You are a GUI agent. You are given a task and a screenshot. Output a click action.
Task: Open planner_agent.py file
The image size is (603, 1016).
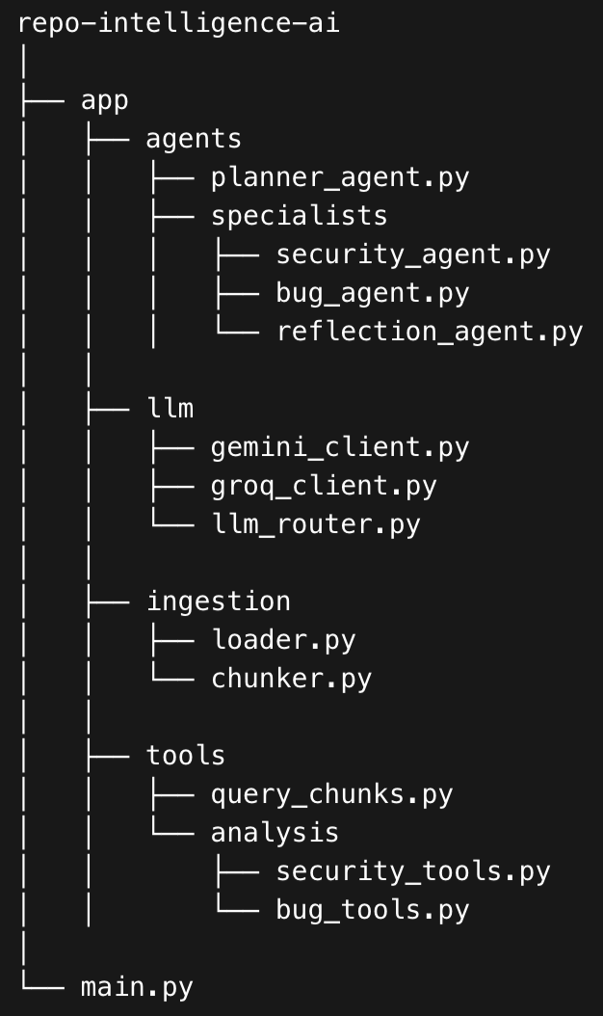pos(340,177)
